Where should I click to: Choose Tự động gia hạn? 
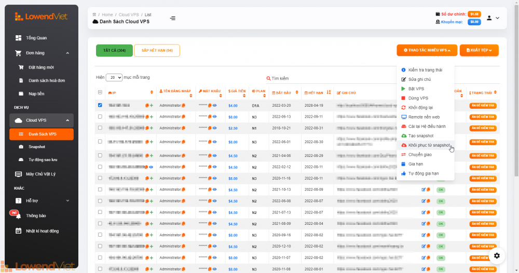(426, 174)
